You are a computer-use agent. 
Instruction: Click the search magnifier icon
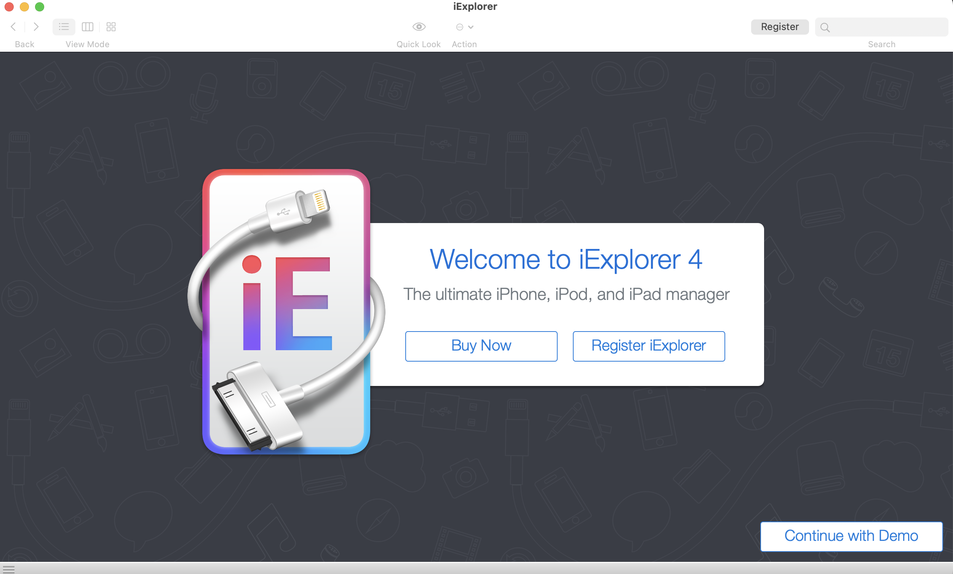(825, 27)
